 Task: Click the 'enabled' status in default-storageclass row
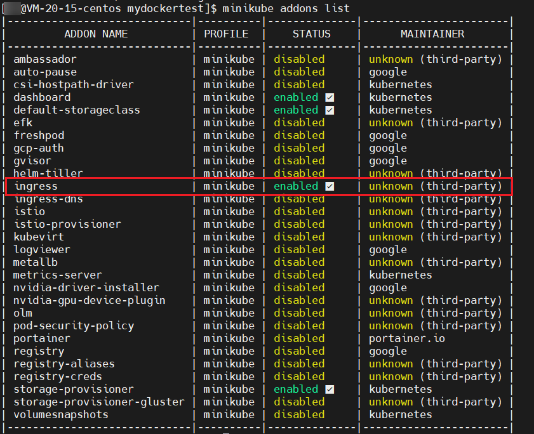[296, 110]
